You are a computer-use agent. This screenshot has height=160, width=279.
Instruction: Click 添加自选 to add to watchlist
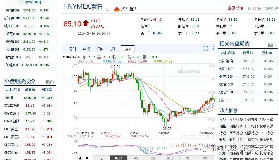coord(129,9)
